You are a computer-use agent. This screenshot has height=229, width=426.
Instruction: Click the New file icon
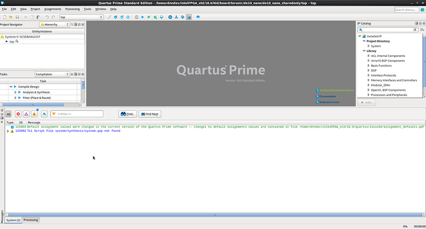coord(5,17)
